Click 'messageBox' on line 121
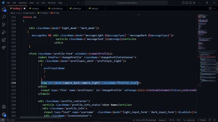Screen dimensions: 218x122 39,35
